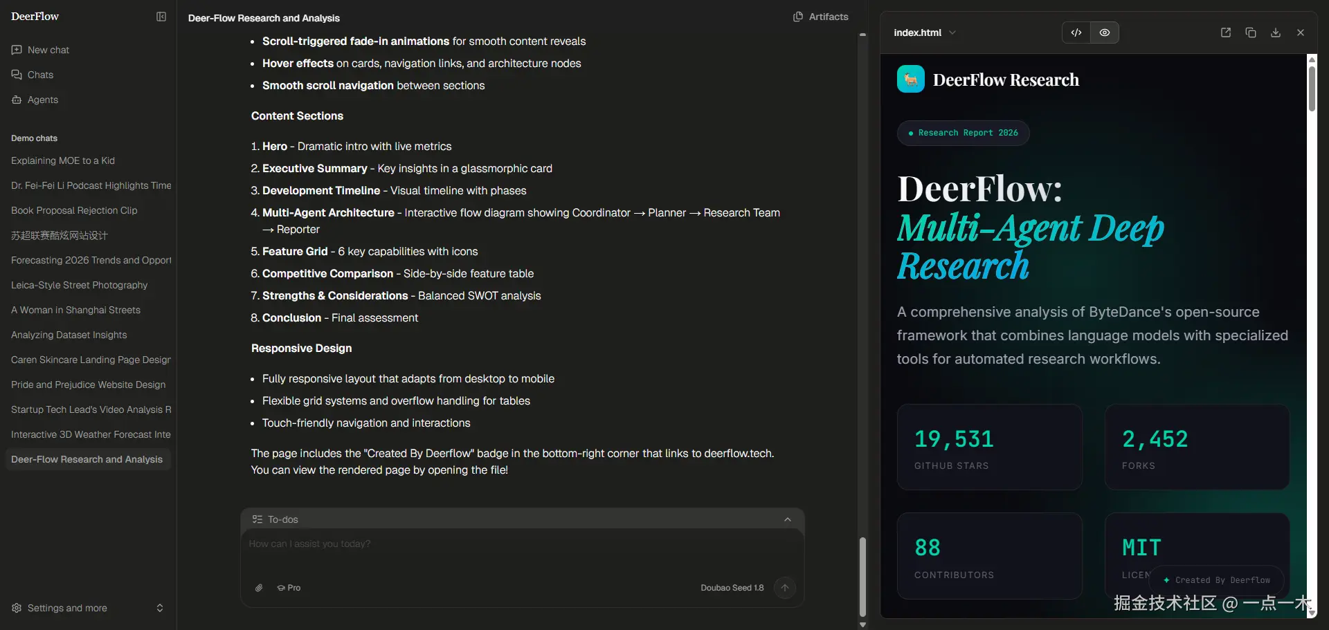Click the Created By Deerflow badge
1329x630 pixels.
pyautogui.click(x=1217, y=580)
